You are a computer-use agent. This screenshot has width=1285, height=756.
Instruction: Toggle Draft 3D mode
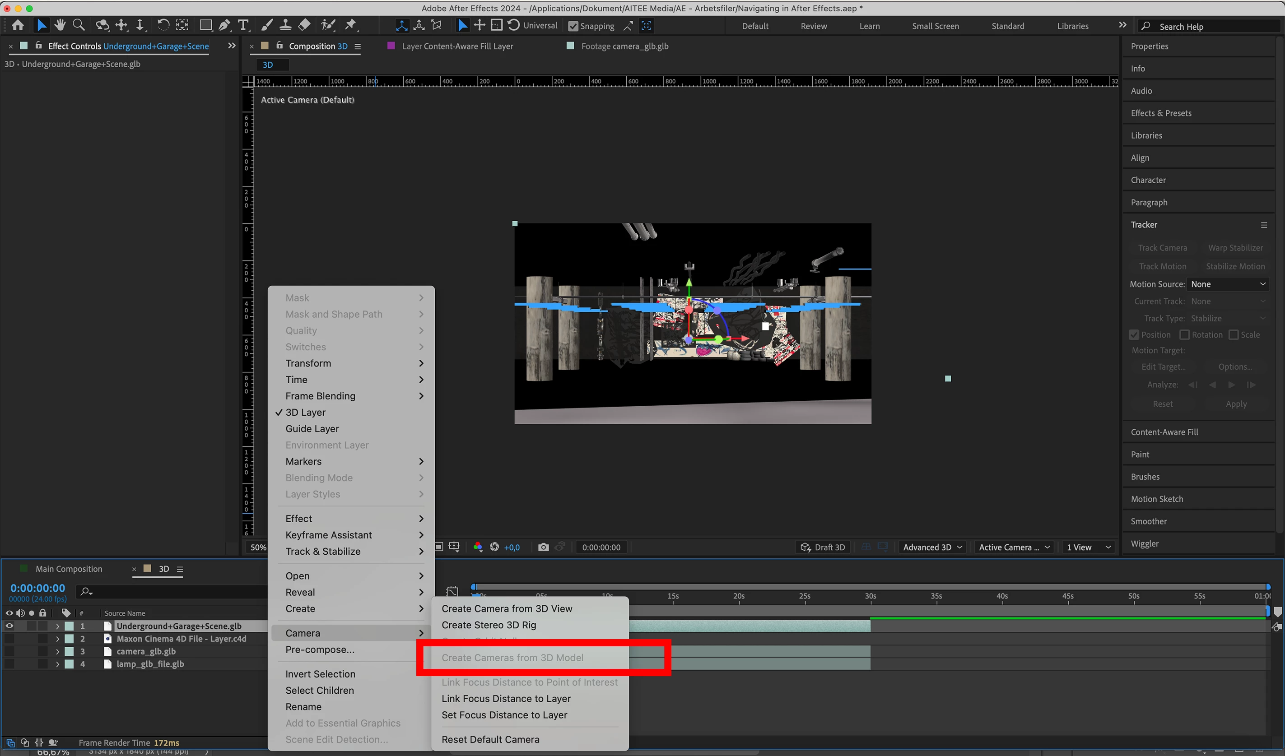click(823, 547)
